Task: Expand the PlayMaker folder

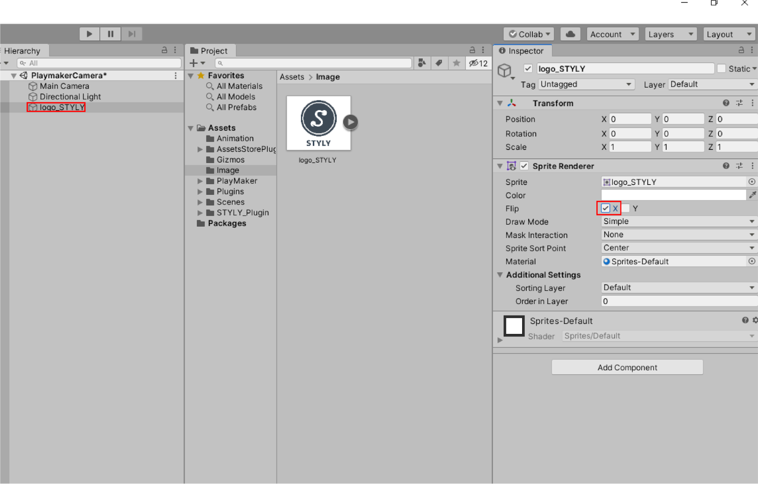Action: click(200, 181)
